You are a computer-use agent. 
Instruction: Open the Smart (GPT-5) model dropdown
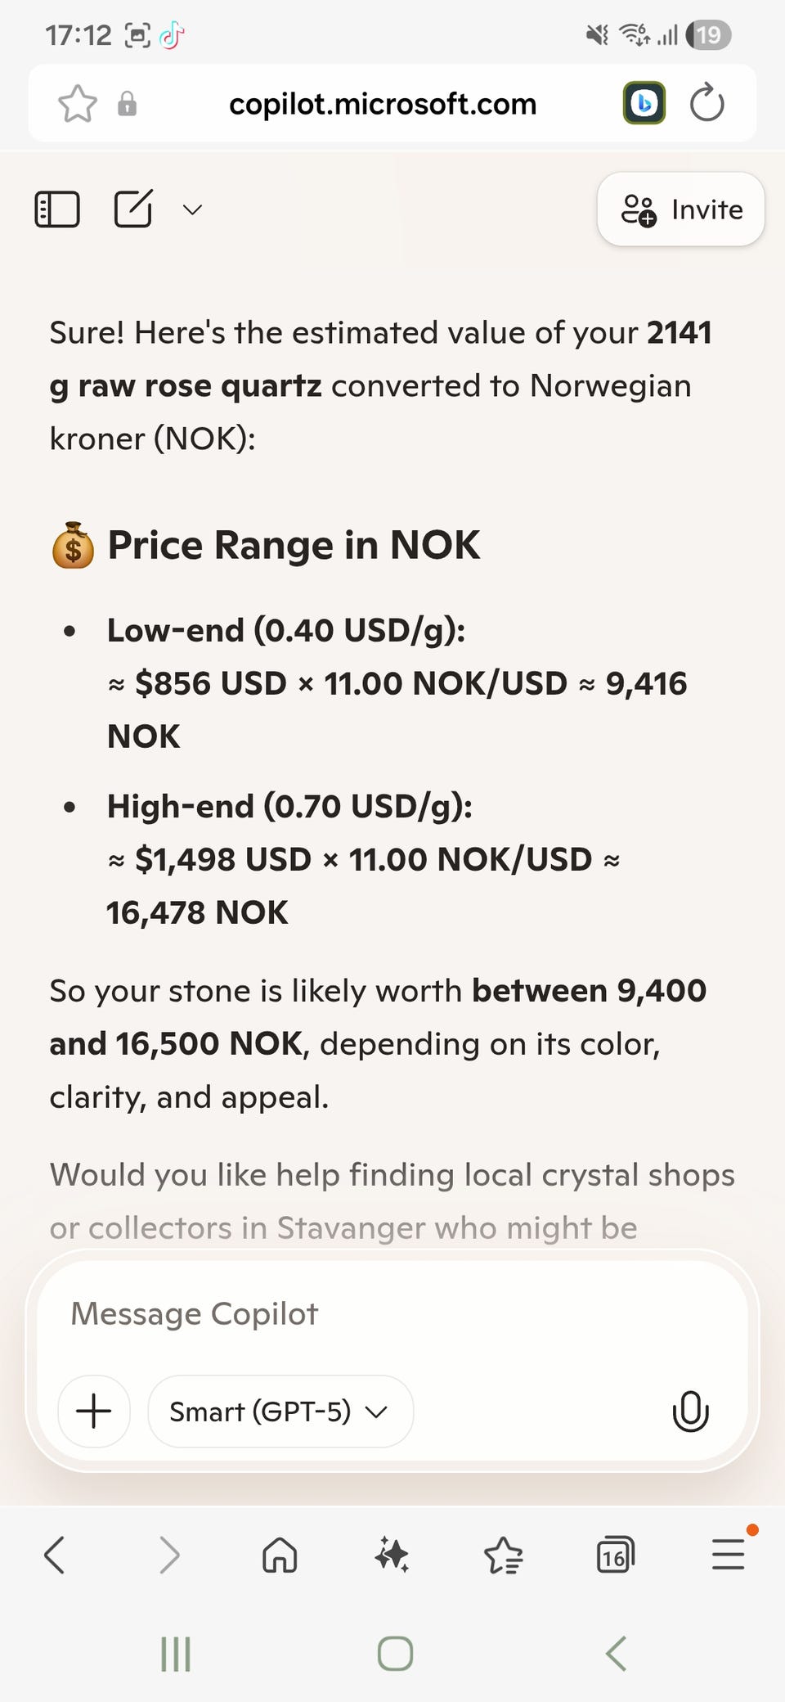280,1411
